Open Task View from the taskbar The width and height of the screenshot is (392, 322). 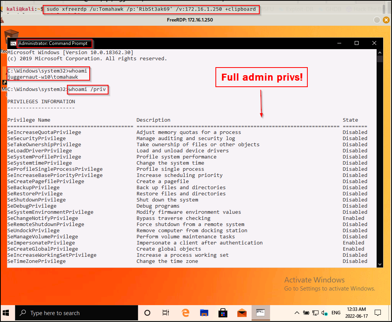pyautogui.click(x=165, y=313)
